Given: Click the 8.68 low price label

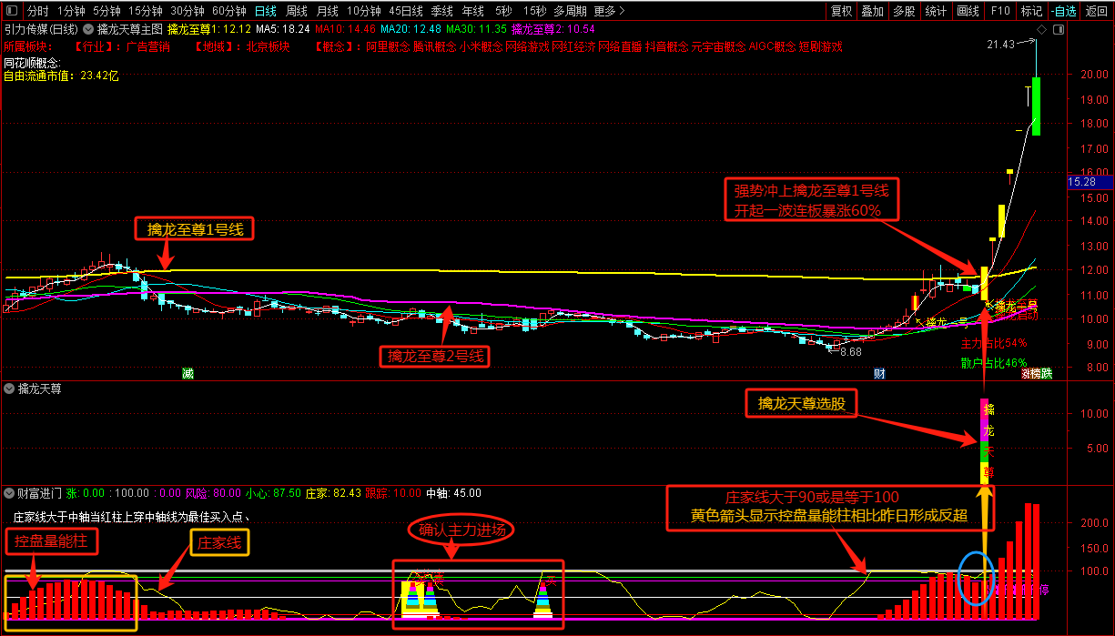Looking at the screenshot, I should (851, 351).
